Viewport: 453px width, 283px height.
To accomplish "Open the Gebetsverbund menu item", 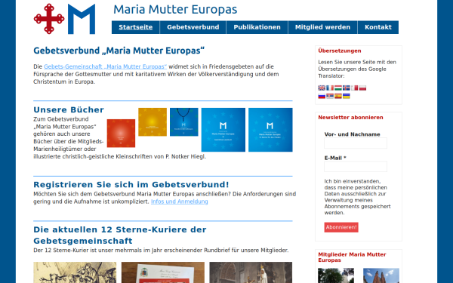I will coord(193,27).
